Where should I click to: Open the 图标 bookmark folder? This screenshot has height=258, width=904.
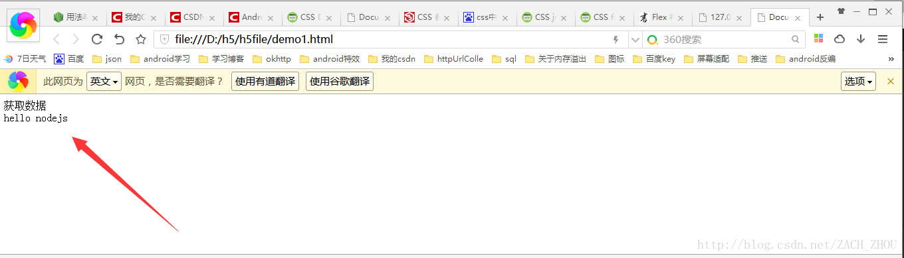pos(610,59)
